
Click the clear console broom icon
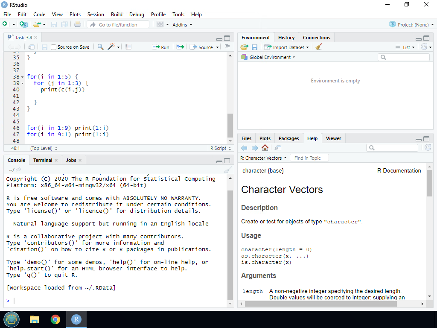227,170
